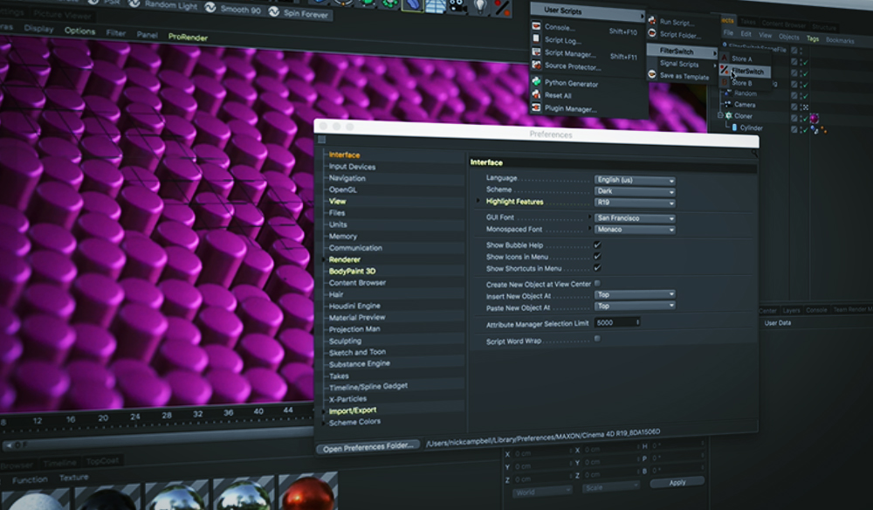Click the floor grid toolbar icon

(435, 5)
